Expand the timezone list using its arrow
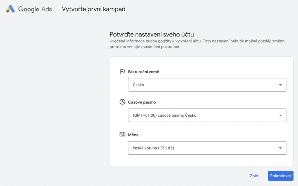 tap(280, 115)
